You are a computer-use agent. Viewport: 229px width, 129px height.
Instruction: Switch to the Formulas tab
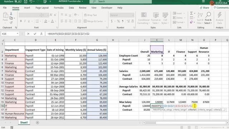(59, 8)
